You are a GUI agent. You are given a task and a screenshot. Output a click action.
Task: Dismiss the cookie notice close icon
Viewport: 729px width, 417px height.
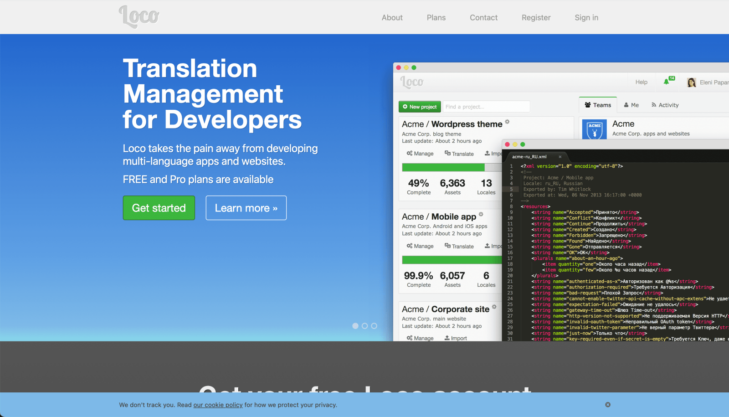click(x=608, y=405)
